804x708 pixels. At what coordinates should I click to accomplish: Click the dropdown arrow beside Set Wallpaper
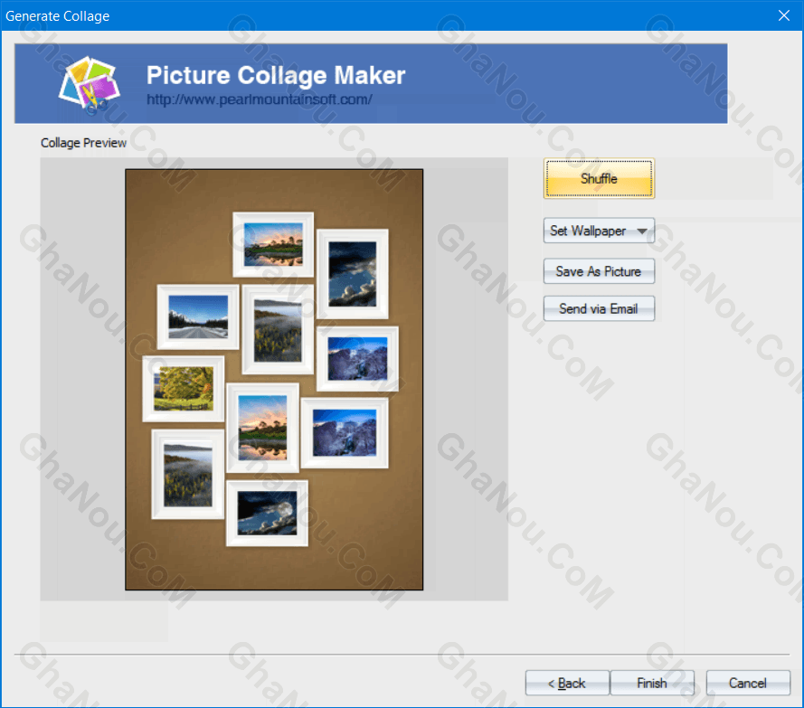pyautogui.click(x=641, y=231)
